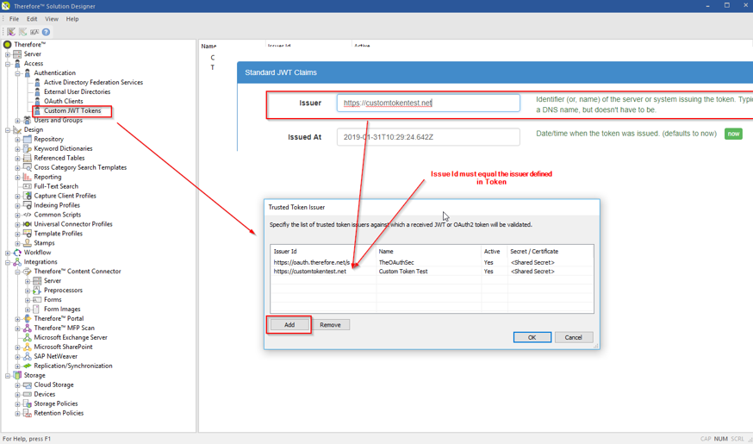Click the Workflow node icon
This screenshot has width=753, height=444.
coord(17,253)
